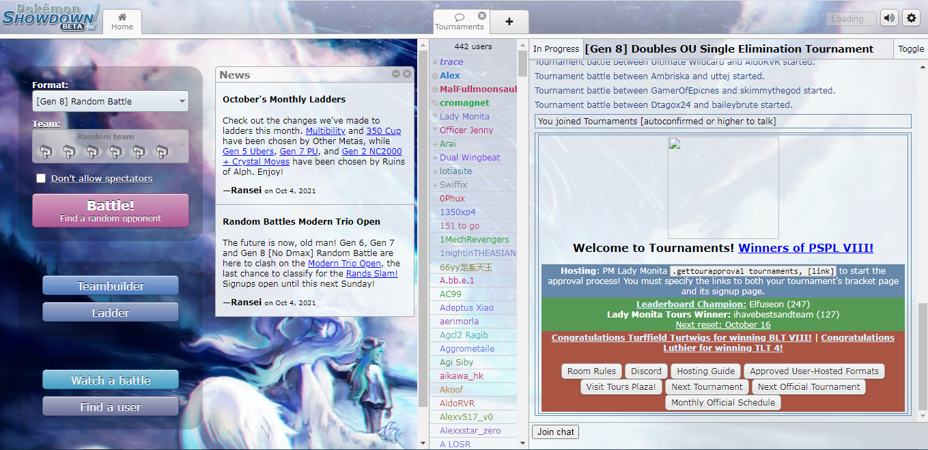Screen dimensions: 928x450
Task: Open the 350 Cup link
Action: [384, 130]
